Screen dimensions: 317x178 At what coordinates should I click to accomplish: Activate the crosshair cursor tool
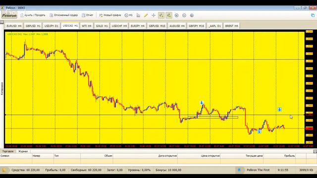(x=154, y=15)
